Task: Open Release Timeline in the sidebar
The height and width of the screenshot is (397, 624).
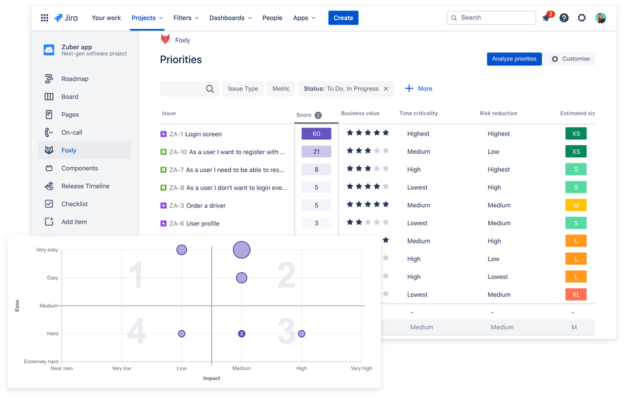Action: pos(85,186)
